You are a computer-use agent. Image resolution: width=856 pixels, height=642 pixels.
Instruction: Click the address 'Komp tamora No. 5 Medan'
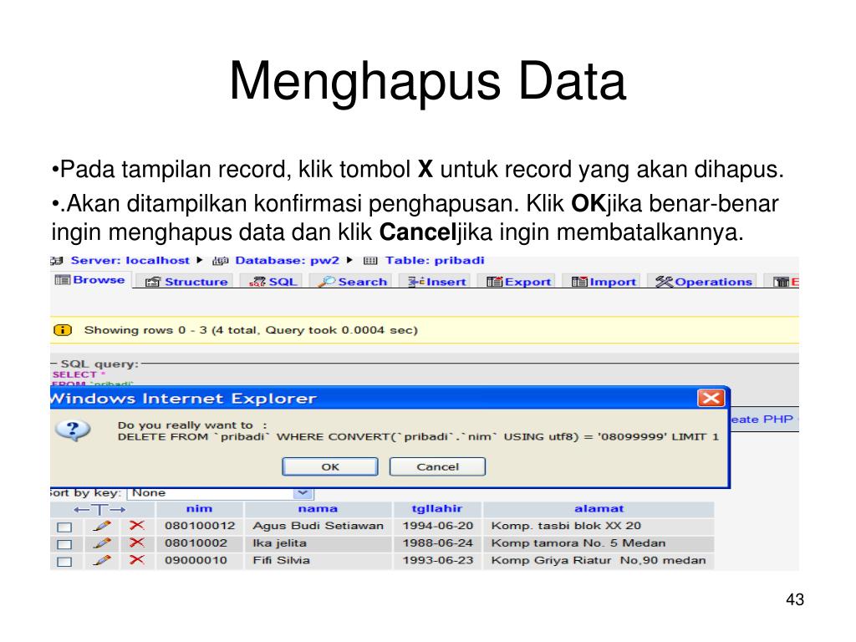pos(578,543)
